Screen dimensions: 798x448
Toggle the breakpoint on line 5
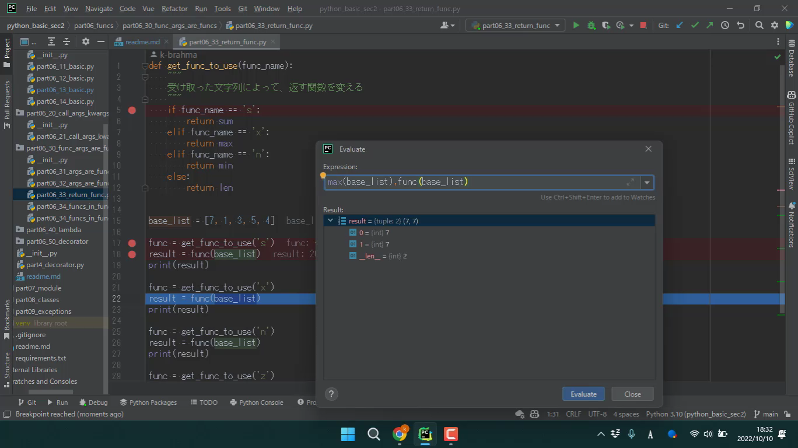[132, 110]
